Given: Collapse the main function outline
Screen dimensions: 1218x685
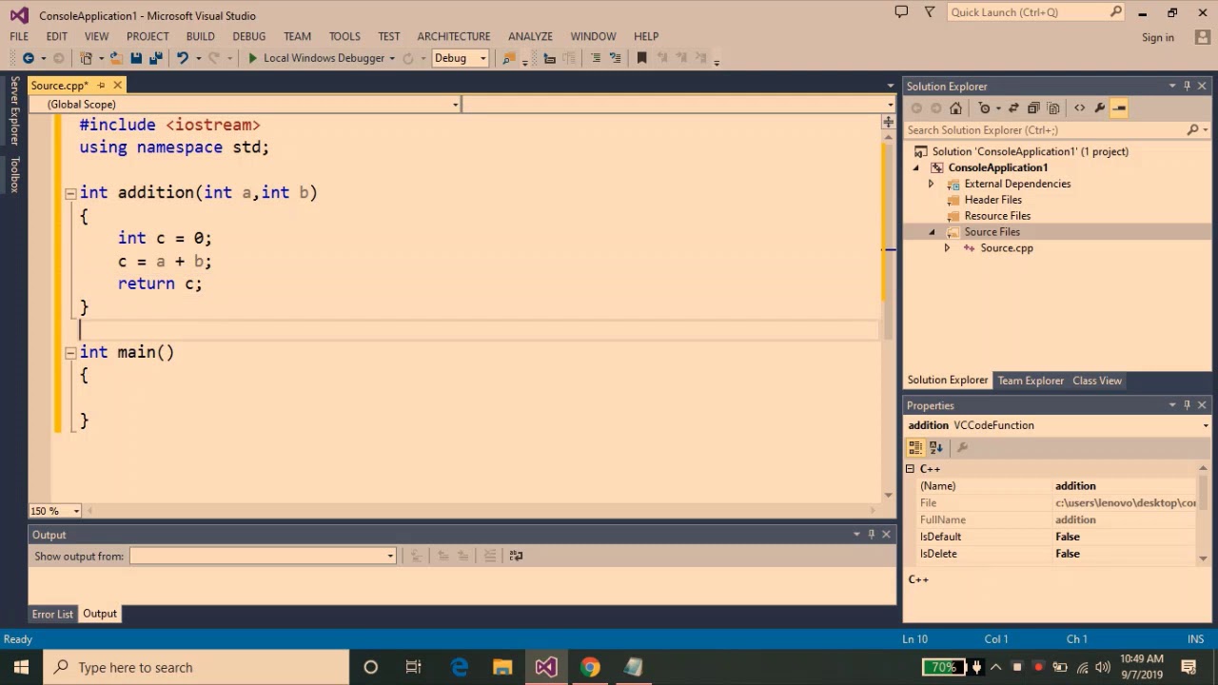Looking at the screenshot, I should 70,353.
